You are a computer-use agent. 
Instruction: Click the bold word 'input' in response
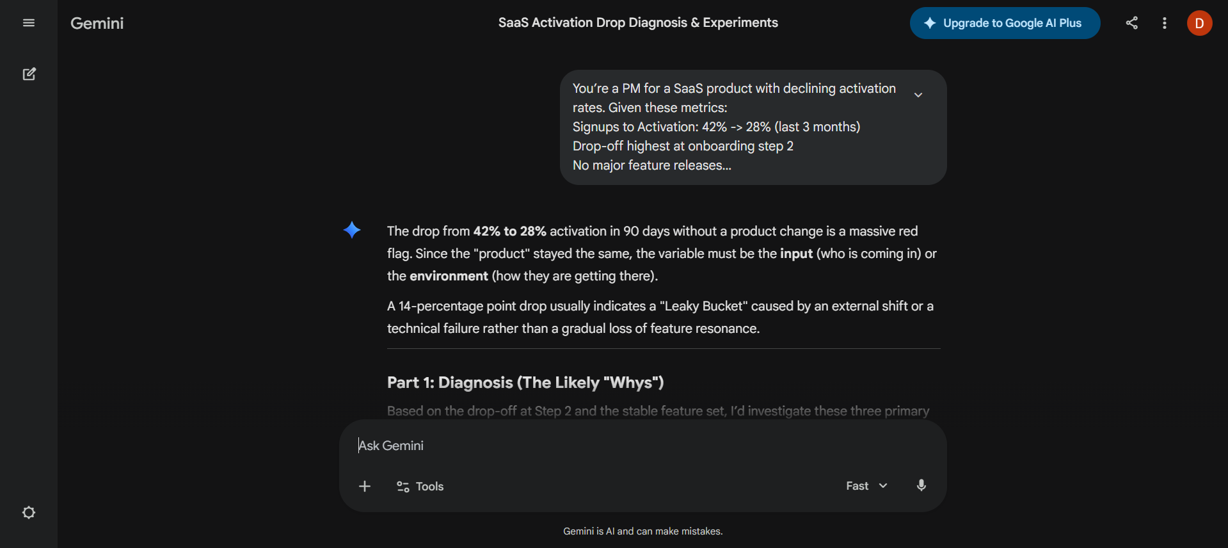pyautogui.click(x=796, y=254)
